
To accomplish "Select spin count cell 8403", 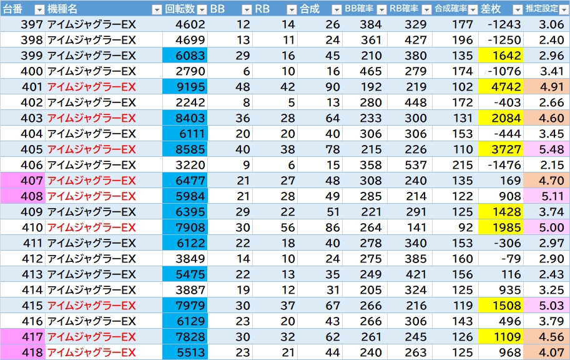I will click(x=185, y=118).
